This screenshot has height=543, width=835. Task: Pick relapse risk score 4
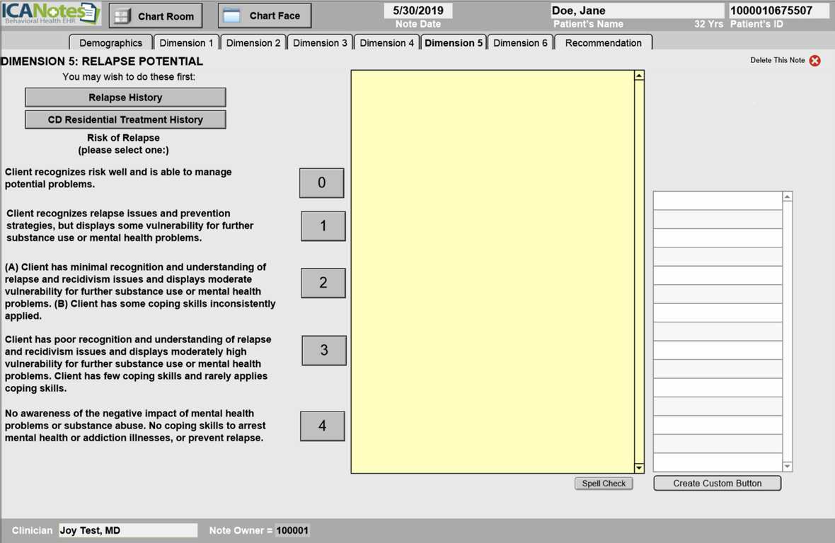(x=322, y=426)
